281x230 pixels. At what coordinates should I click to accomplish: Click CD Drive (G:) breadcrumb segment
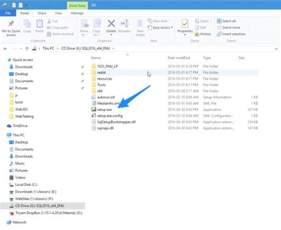point(85,48)
